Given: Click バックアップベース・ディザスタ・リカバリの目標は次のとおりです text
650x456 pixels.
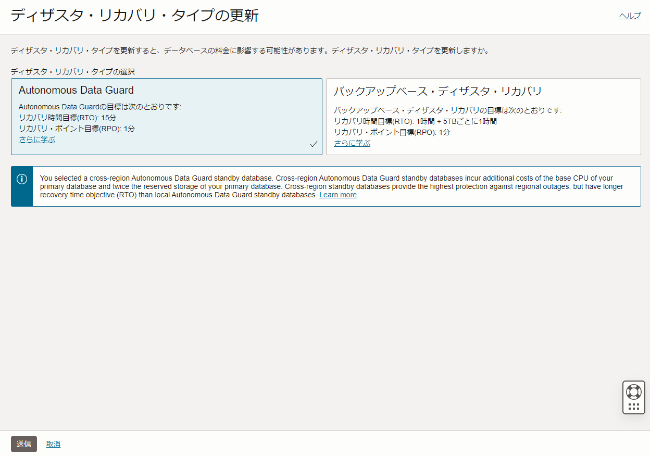Looking at the screenshot, I should tap(448, 110).
